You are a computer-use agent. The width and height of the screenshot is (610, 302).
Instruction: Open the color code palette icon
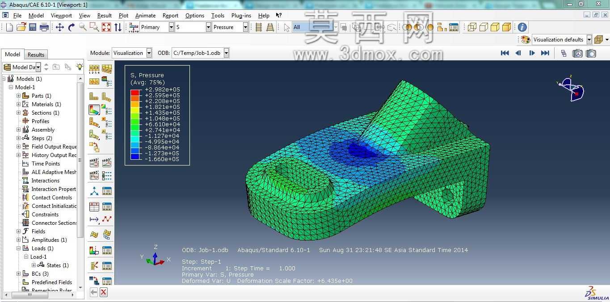(x=526, y=40)
